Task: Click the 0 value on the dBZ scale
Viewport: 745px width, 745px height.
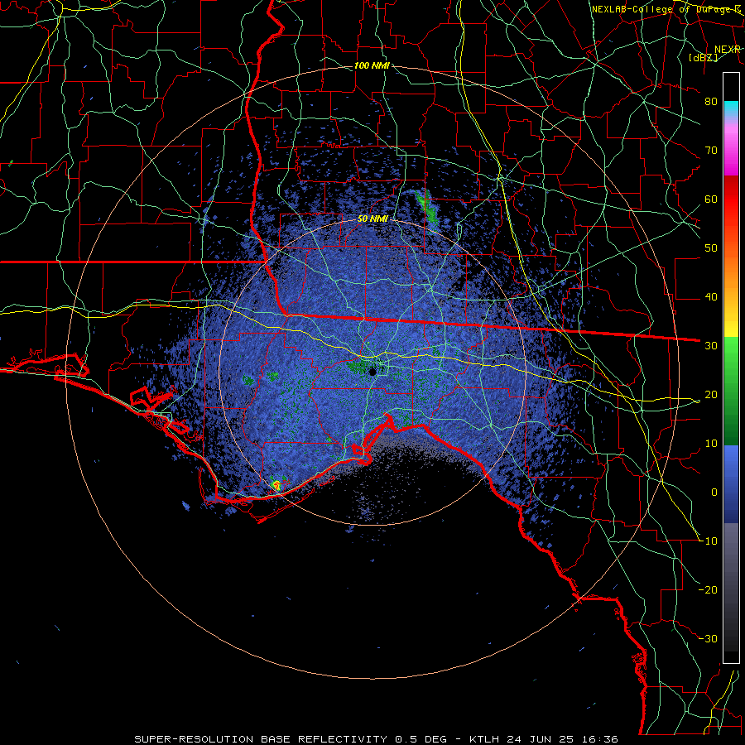Action: pyautogui.click(x=714, y=493)
